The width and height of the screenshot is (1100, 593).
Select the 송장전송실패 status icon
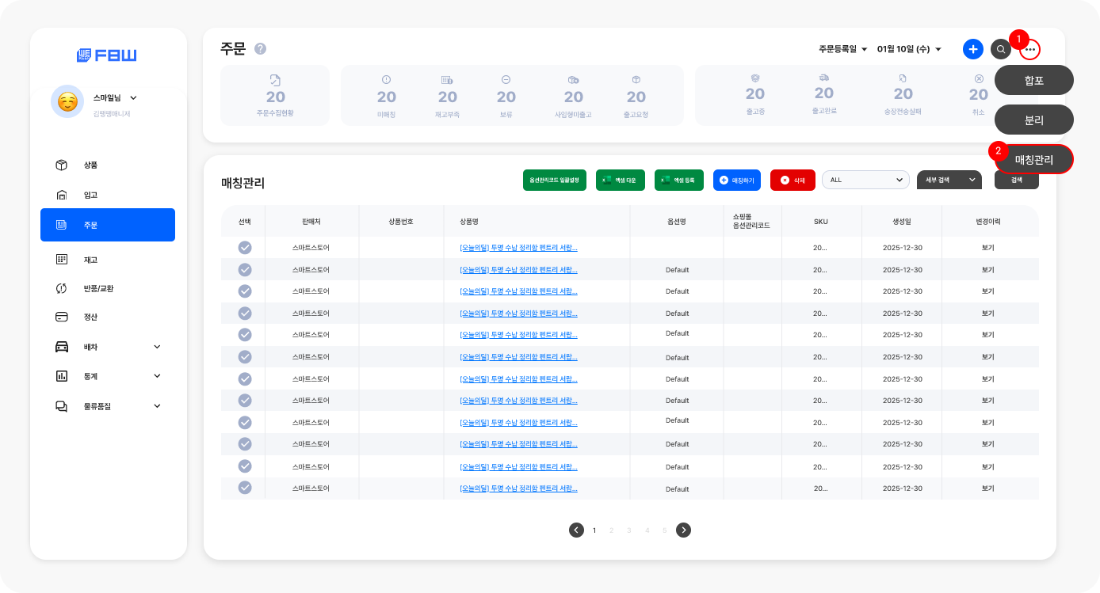click(x=903, y=78)
